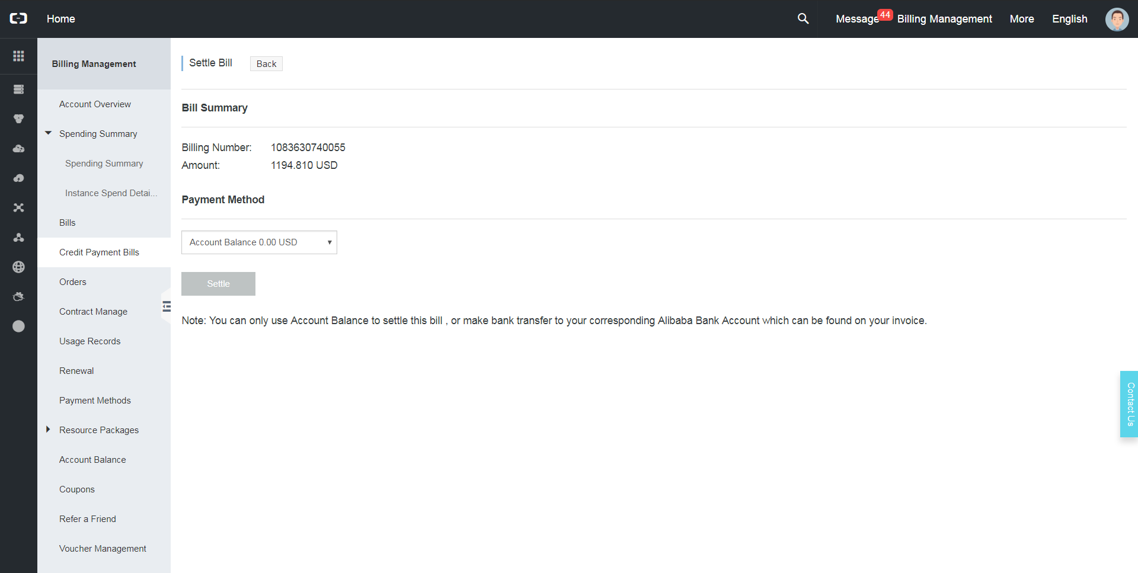Open Contract Manage in the sidebar
This screenshot has width=1138, height=573.
(93, 312)
